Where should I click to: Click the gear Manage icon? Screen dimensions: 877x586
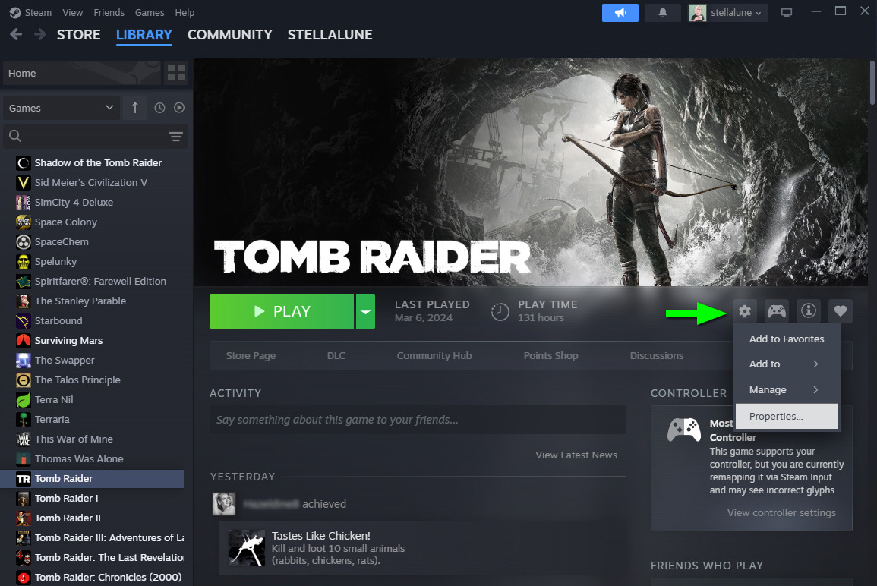(x=745, y=310)
